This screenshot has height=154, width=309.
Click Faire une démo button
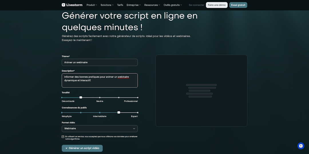pyautogui.click(x=217, y=5)
